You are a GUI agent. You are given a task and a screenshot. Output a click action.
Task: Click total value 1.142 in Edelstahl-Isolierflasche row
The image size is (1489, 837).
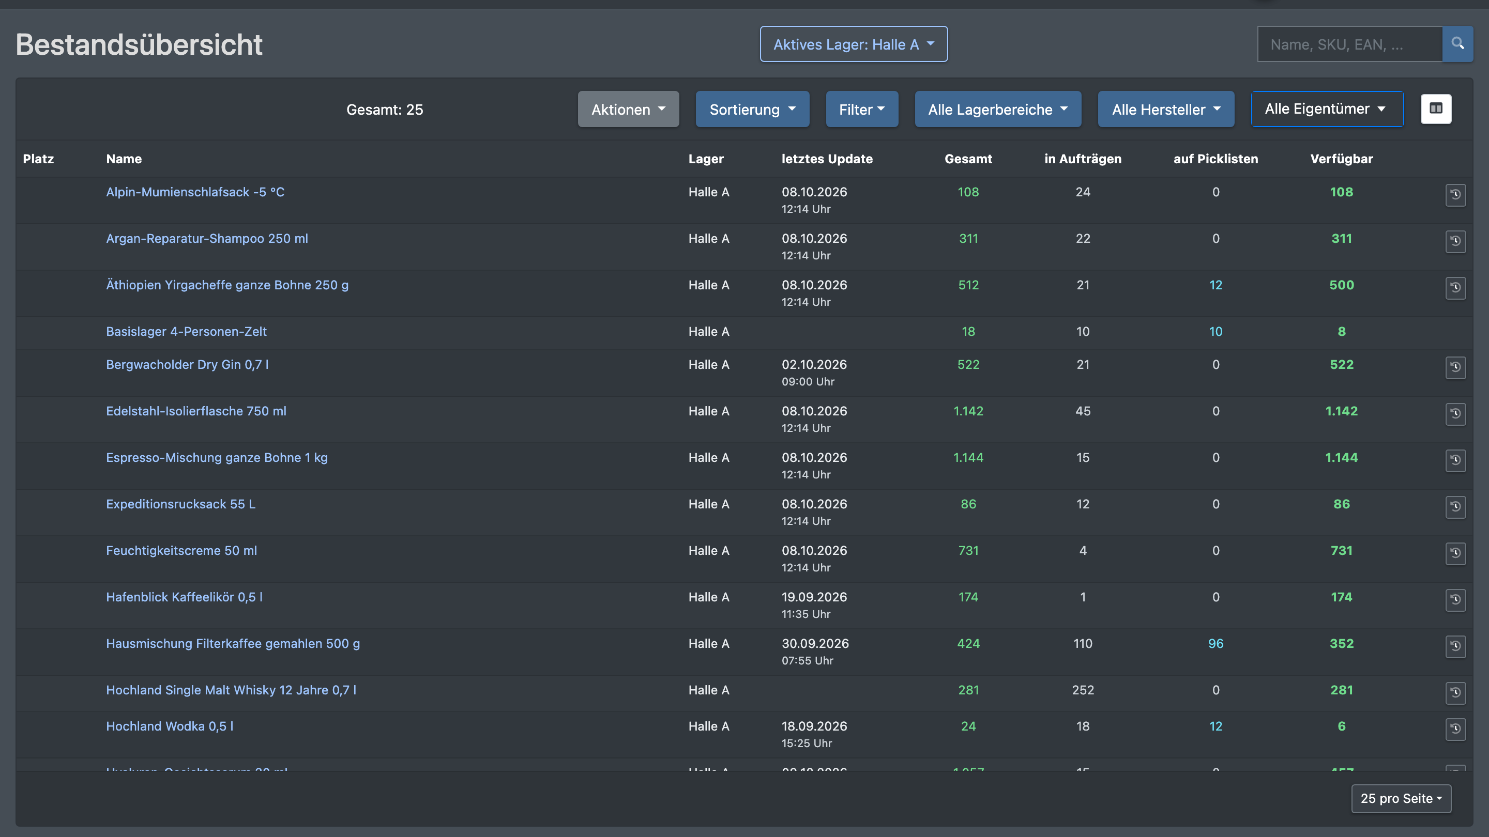[x=968, y=411]
